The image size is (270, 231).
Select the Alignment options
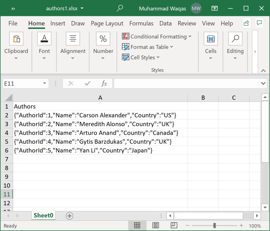tap(73, 38)
